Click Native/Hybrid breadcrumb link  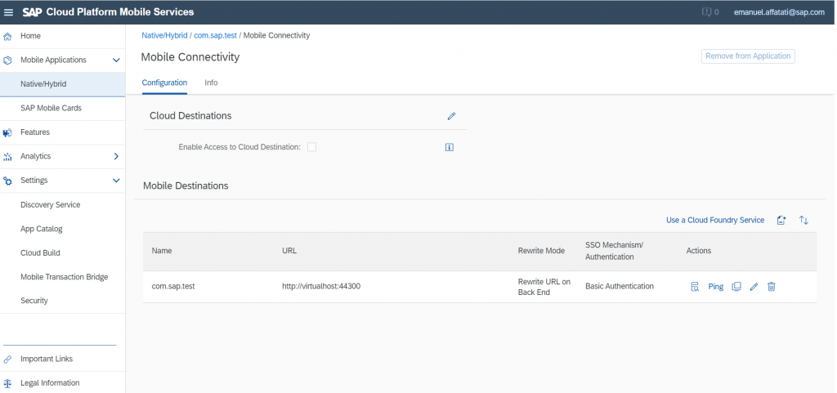(164, 35)
